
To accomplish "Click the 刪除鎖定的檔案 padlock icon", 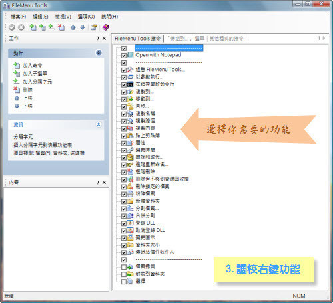I will point(131,187).
